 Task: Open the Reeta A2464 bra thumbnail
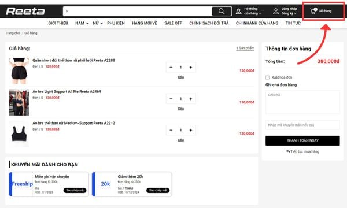tap(19, 102)
